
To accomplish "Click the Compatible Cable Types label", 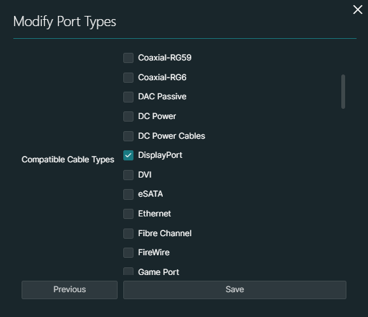I will point(68,160).
